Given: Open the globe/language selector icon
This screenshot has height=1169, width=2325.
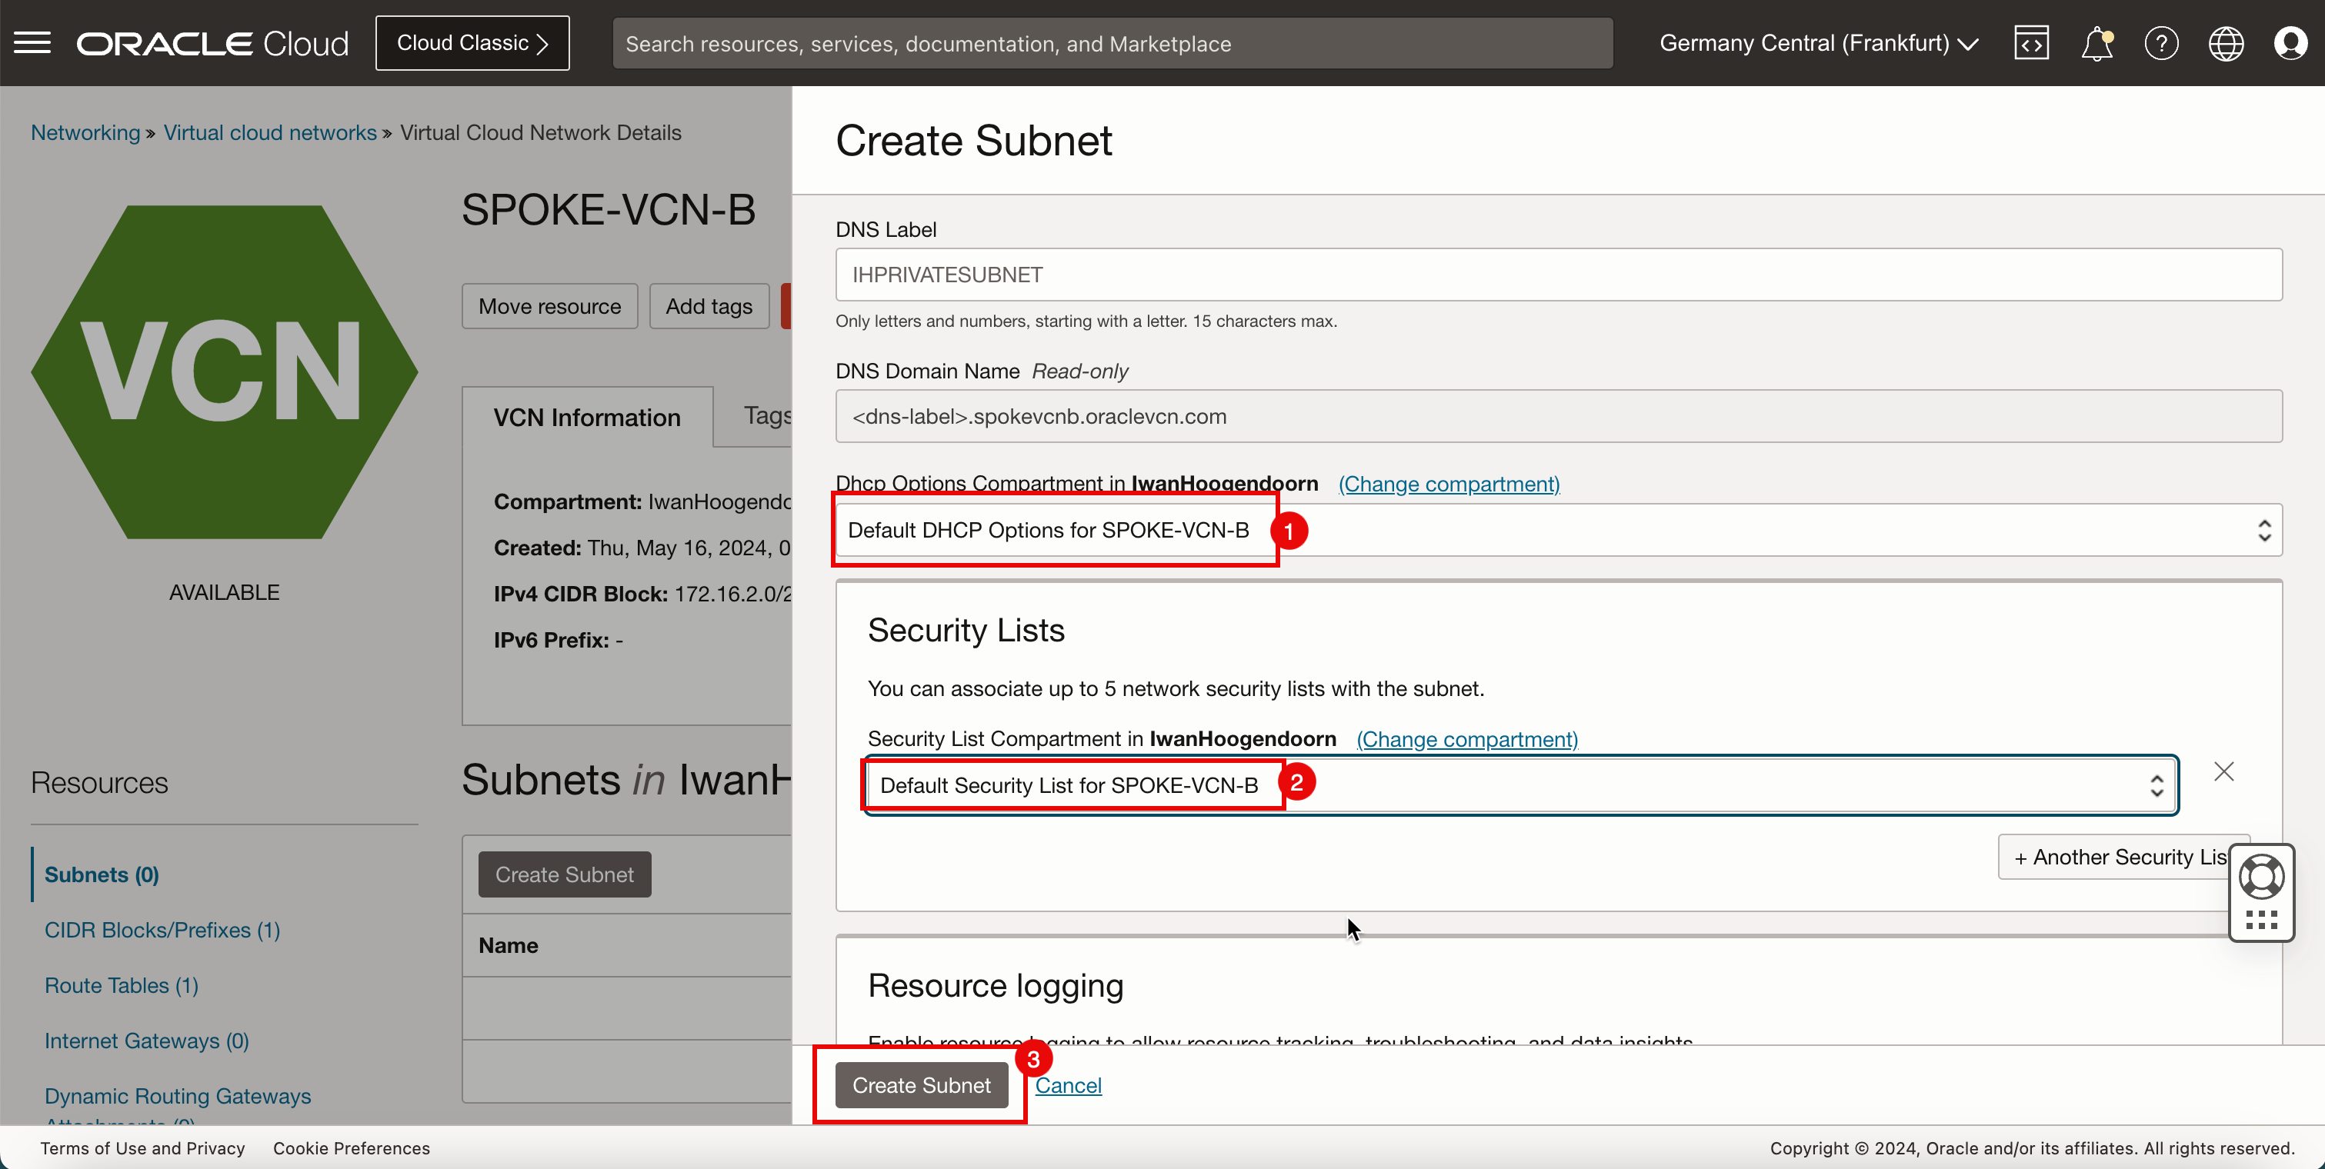Looking at the screenshot, I should coord(2225,43).
